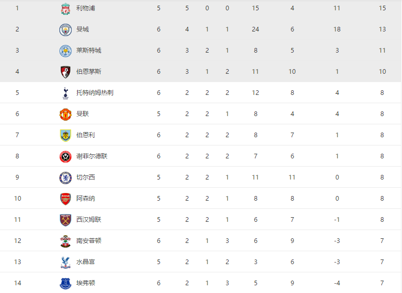Select rank number 9 in the table
The width and height of the screenshot is (402, 293).
click(x=17, y=177)
